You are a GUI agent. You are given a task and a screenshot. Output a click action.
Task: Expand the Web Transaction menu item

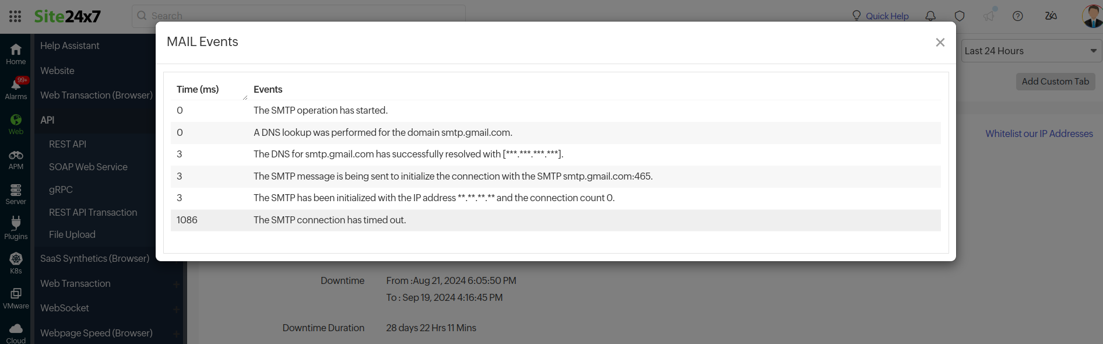point(176,284)
